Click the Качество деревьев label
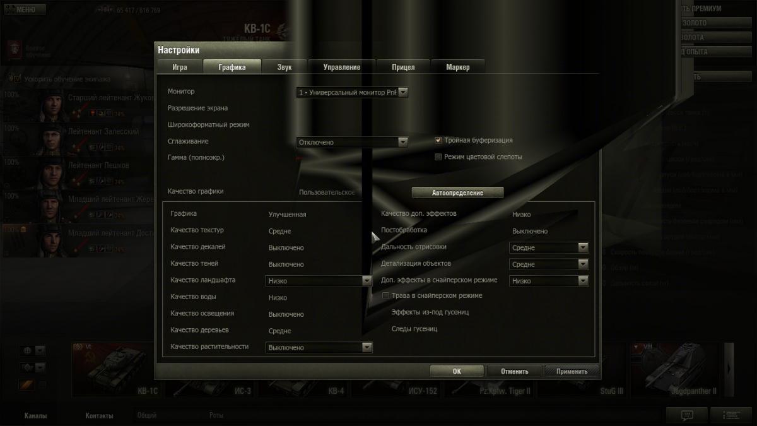The width and height of the screenshot is (757, 426). (x=199, y=329)
